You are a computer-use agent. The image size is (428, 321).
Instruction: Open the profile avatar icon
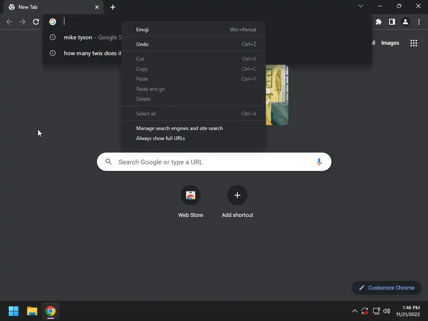pos(405,22)
